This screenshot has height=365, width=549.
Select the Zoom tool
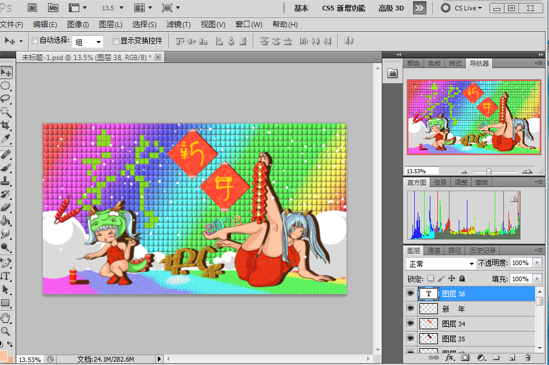pyautogui.click(x=5, y=331)
